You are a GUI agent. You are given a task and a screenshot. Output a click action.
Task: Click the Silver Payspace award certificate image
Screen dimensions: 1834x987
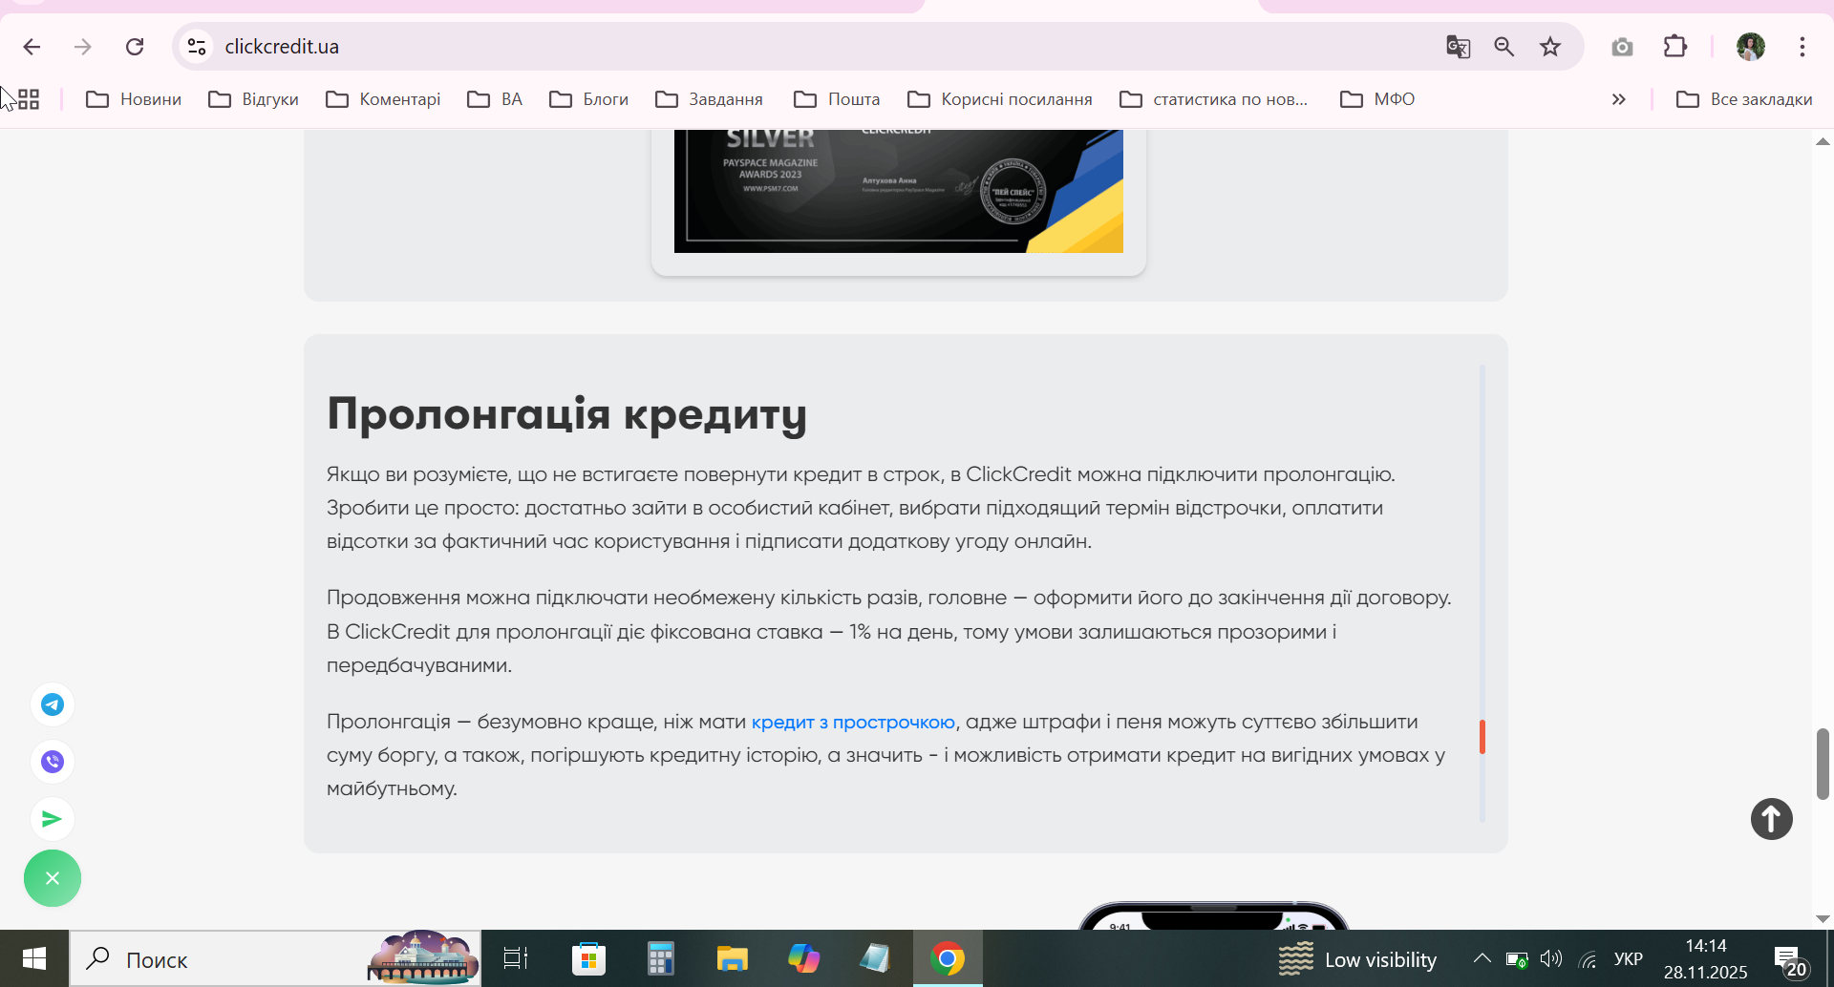click(899, 191)
